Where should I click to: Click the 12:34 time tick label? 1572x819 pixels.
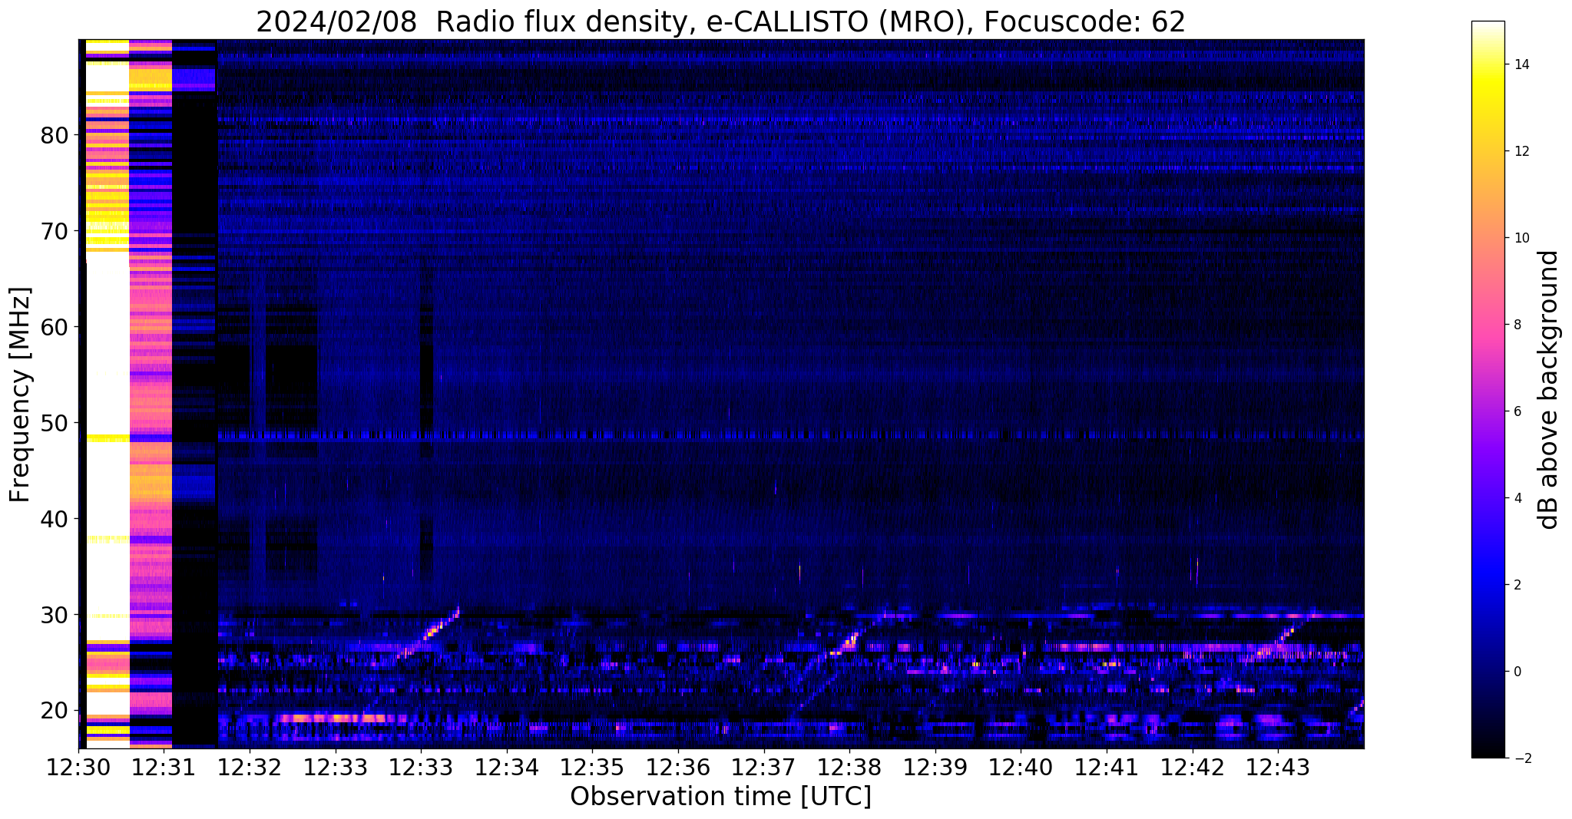tap(507, 767)
